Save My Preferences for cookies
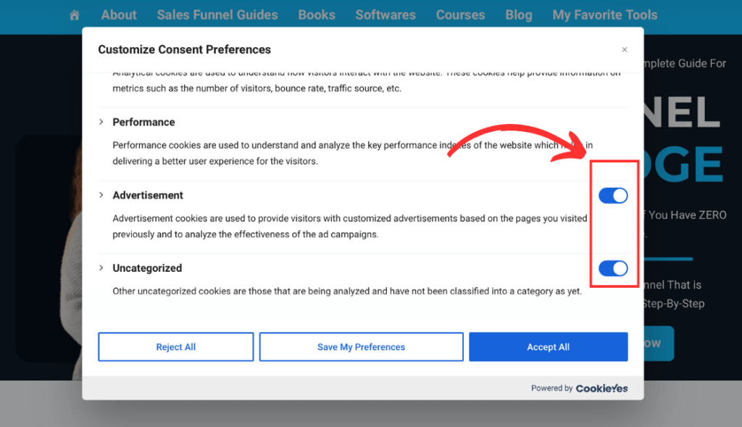Viewport: 742px width, 427px height. (361, 347)
